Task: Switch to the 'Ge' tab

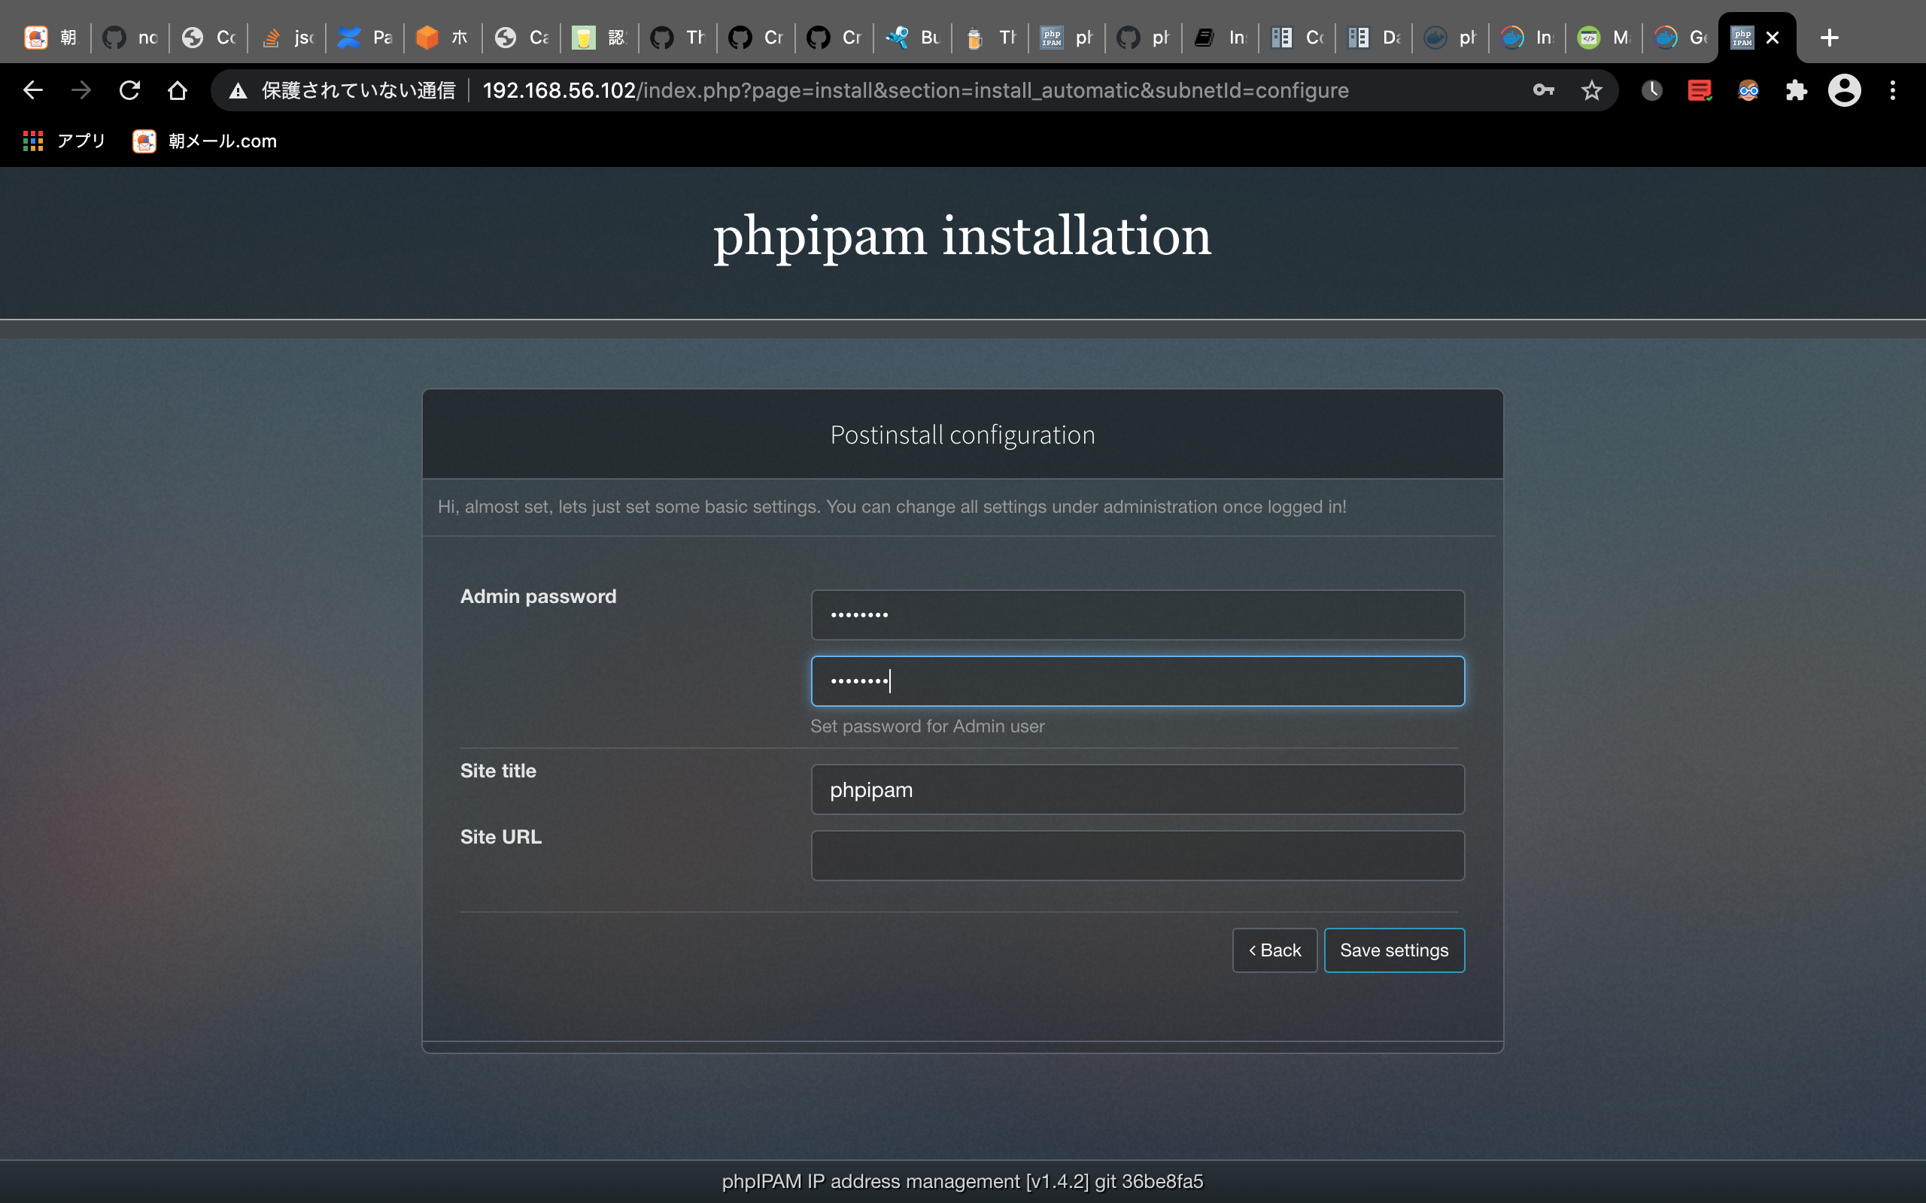Action: point(1681,38)
